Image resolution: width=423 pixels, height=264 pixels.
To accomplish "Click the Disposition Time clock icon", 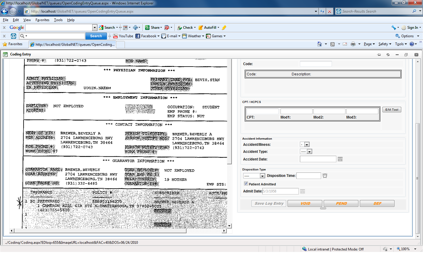I will (x=325, y=176).
